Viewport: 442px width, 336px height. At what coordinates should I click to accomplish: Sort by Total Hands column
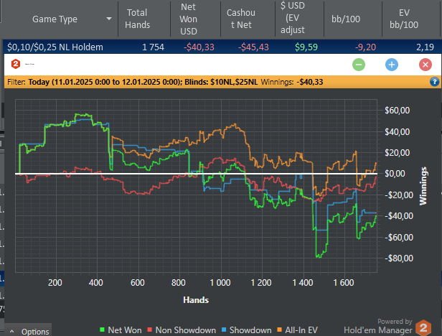pyautogui.click(x=137, y=19)
